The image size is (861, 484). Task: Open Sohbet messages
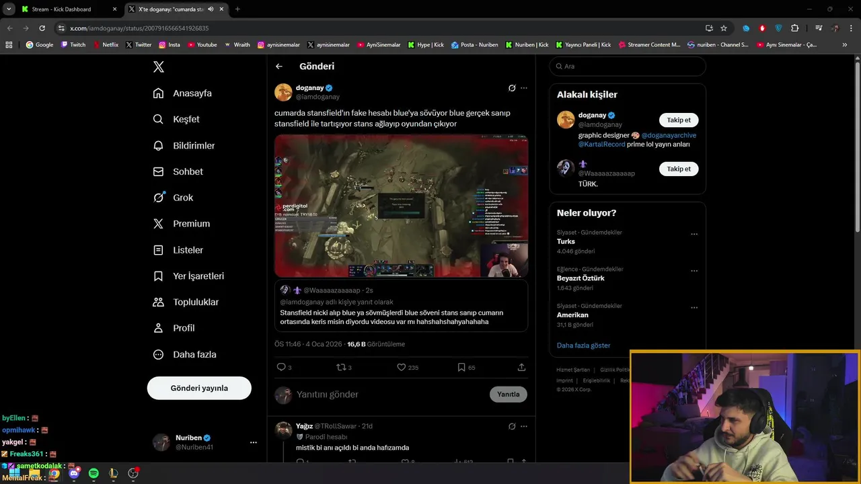tap(178, 171)
